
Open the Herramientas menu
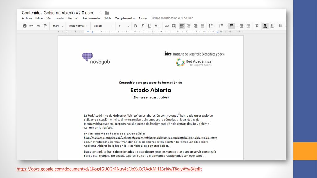click(92, 18)
